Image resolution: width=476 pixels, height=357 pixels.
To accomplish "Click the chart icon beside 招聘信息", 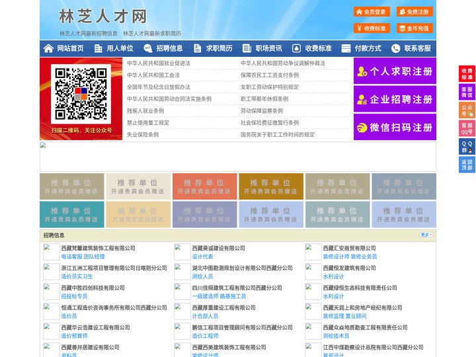I will (148, 48).
